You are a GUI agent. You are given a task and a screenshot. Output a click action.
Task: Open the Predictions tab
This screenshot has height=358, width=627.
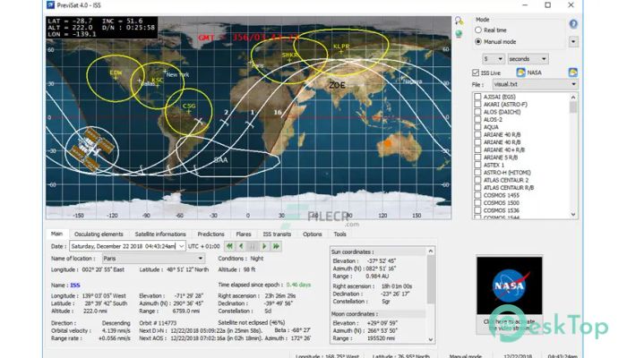tap(210, 234)
